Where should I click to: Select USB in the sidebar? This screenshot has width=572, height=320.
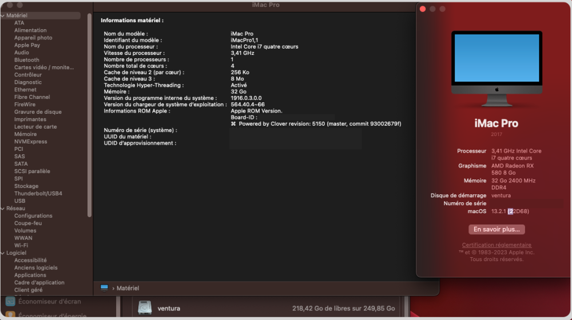[x=19, y=201]
